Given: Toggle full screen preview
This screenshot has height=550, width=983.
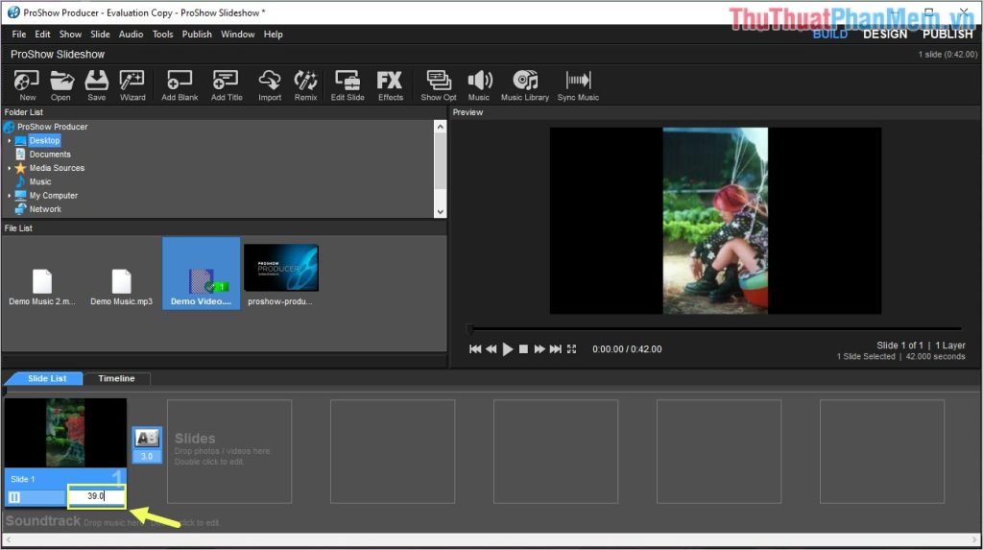Looking at the screenshot, I should pos(572,349).
